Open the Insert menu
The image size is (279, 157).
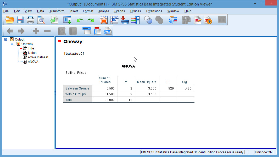coord(74,11)
